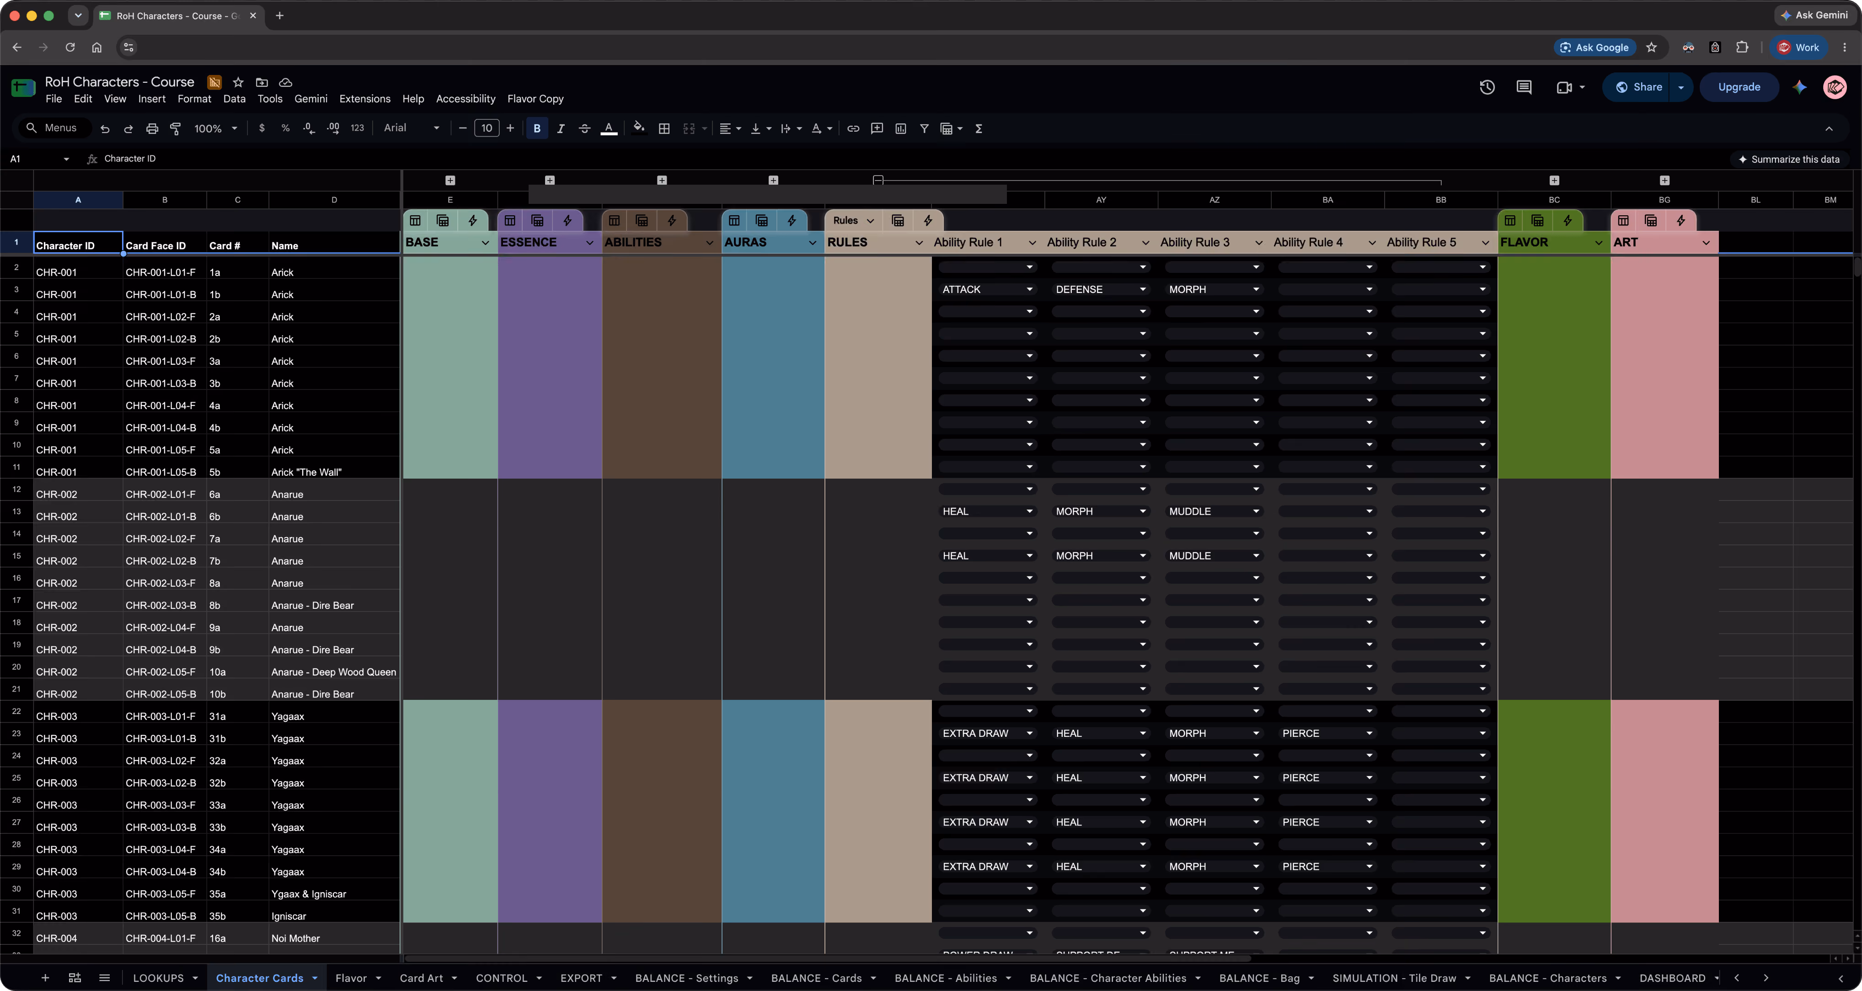Click the Insert comment icon
Viewport: 1862px width, 991px height.
pos(877,128)
